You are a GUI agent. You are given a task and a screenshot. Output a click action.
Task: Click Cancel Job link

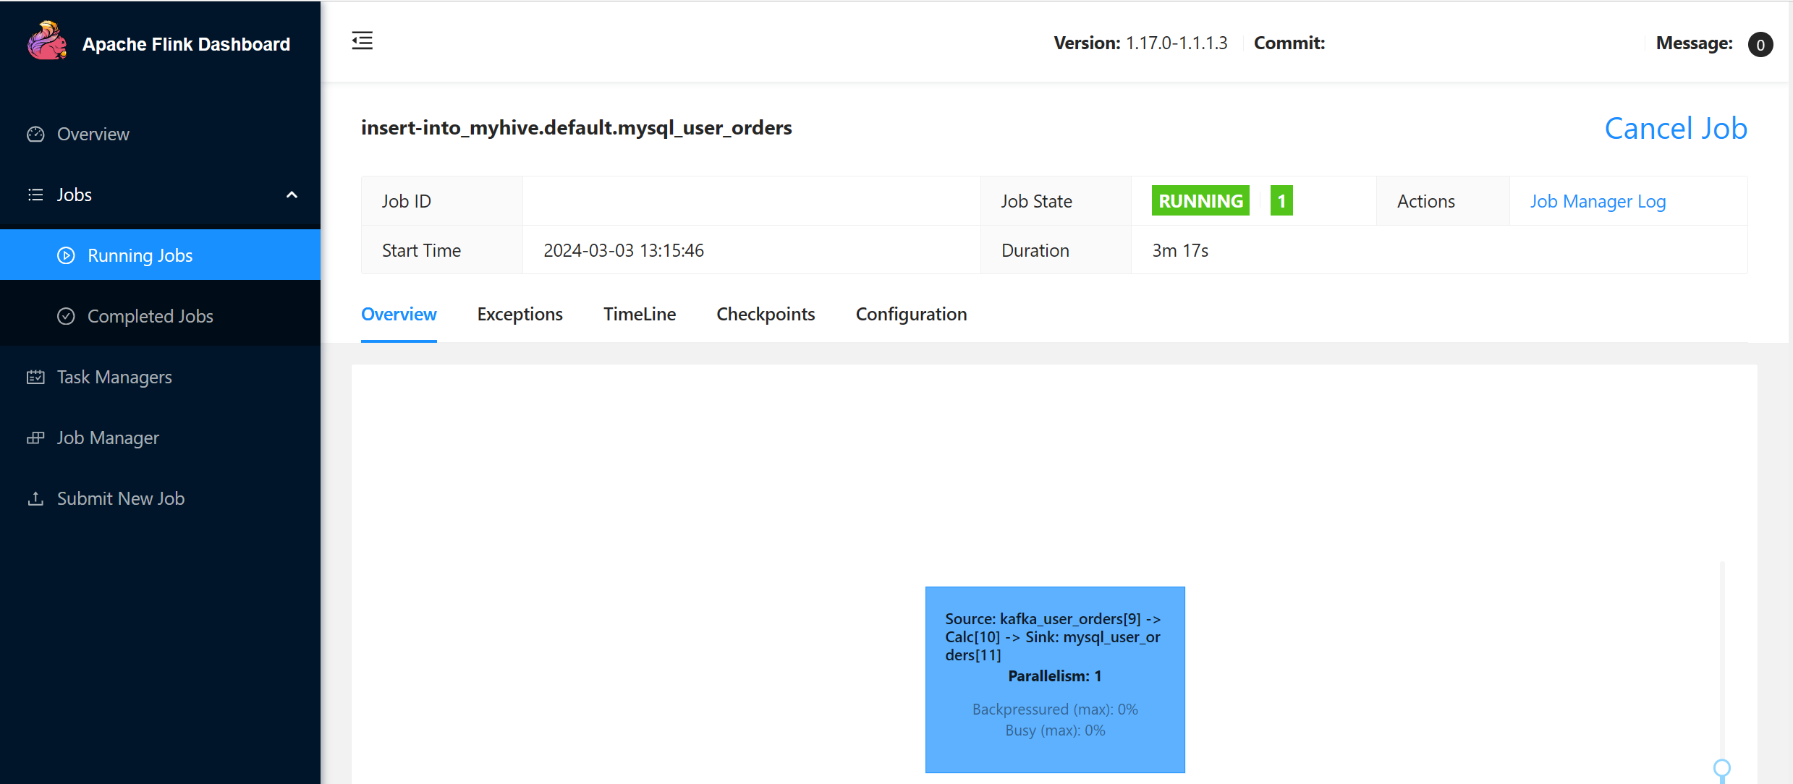pos(1676,129)
